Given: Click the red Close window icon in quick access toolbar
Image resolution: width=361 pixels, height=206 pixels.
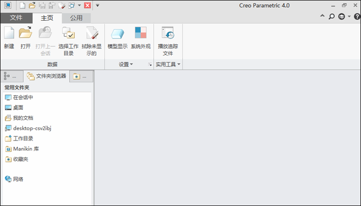Looking at the screenshot, I should (88, 5).
